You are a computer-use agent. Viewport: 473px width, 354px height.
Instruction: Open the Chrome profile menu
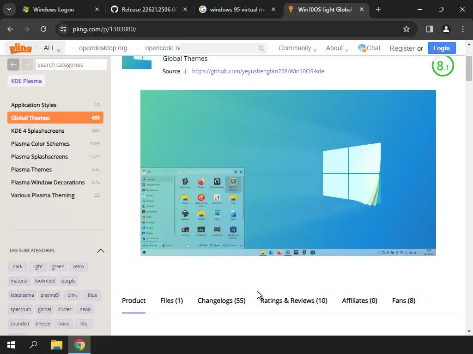pos(446,29)
